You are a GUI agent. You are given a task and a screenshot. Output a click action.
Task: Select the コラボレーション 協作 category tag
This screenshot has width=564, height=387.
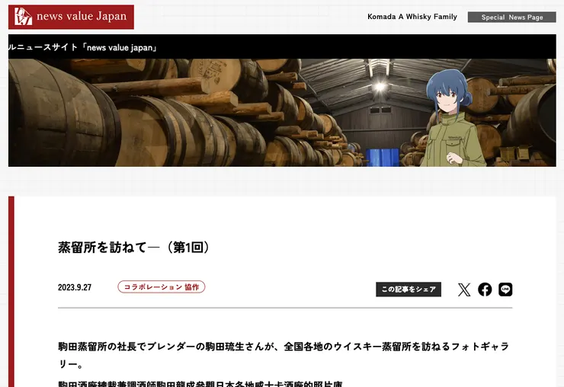point(161,287)
